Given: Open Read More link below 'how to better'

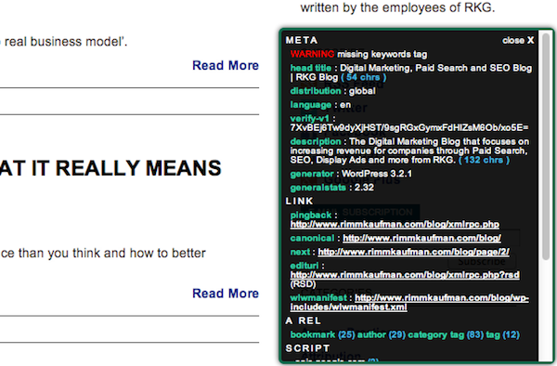Looking at the screenshot, I should point(226,294).
